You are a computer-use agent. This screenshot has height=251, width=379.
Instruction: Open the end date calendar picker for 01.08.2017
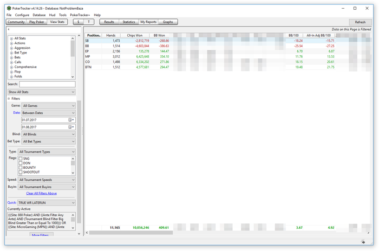71,127
